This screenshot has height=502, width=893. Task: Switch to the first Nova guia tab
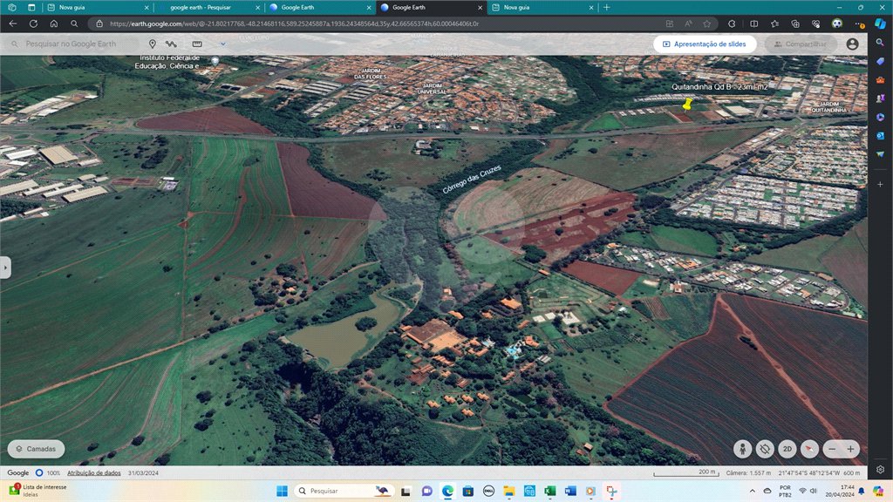coord(97,7)
